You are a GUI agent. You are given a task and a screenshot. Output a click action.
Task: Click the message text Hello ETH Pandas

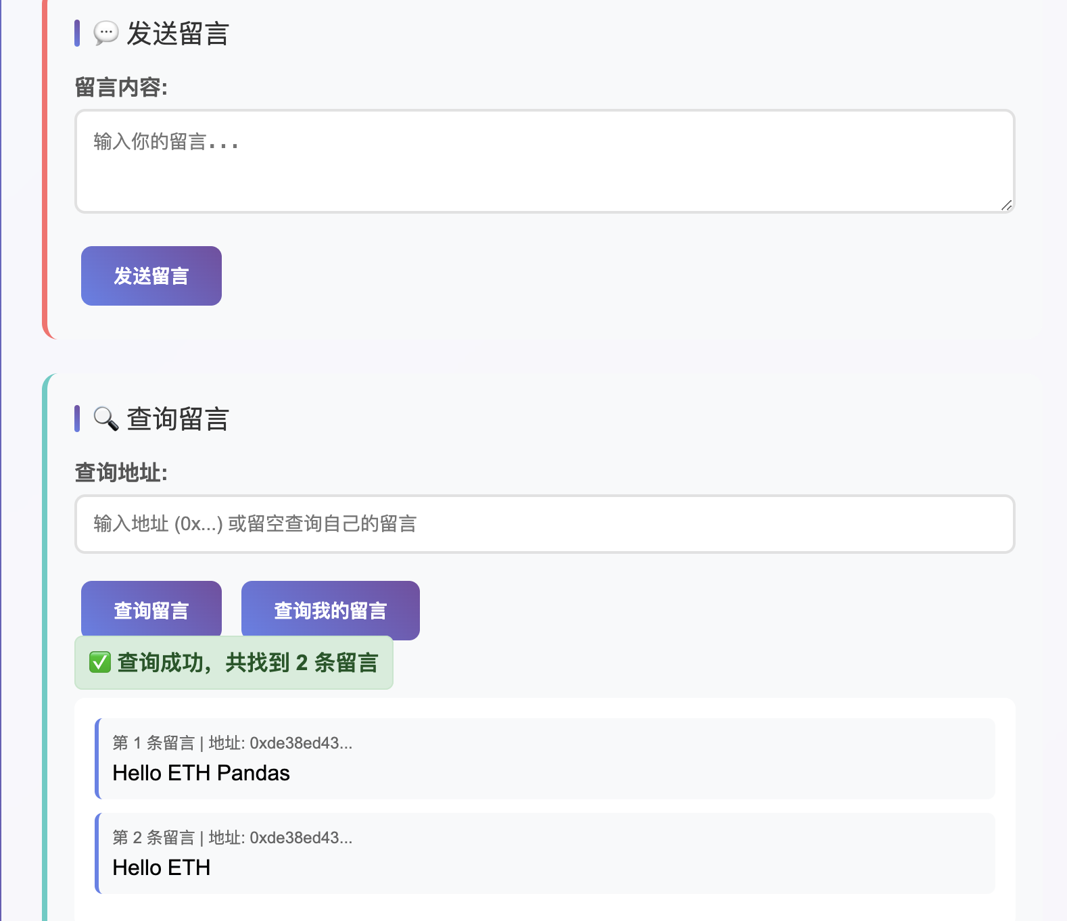click(201, 773)
